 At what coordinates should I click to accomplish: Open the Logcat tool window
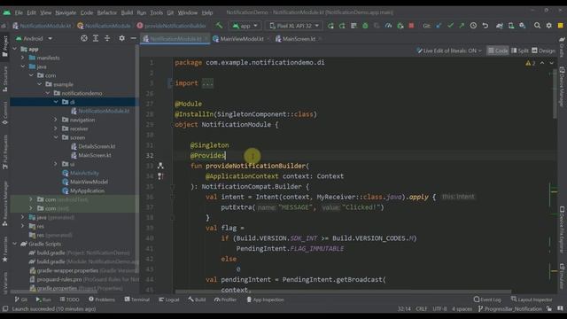coord(169,300)
